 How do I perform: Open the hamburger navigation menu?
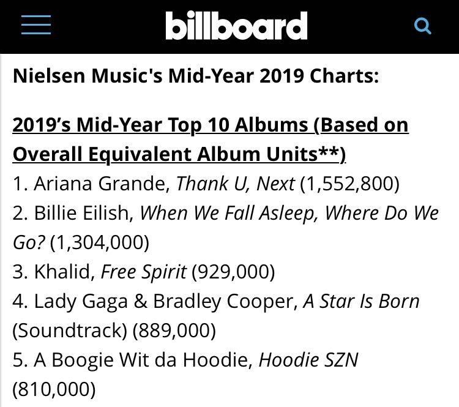pos(36,25)
